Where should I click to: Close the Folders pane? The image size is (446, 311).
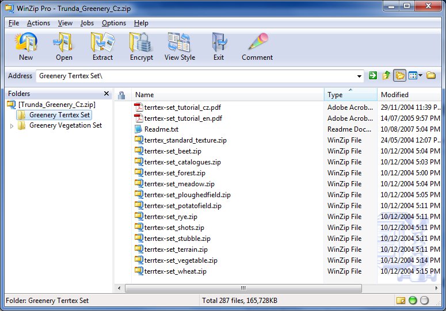click(106, 94)
